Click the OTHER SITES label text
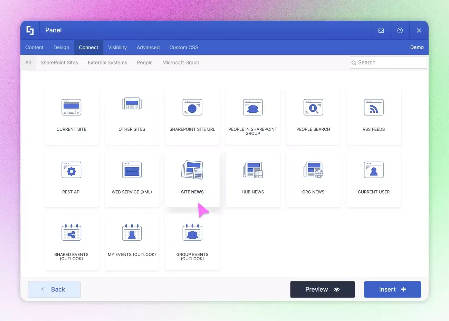 tap(132, 129)
